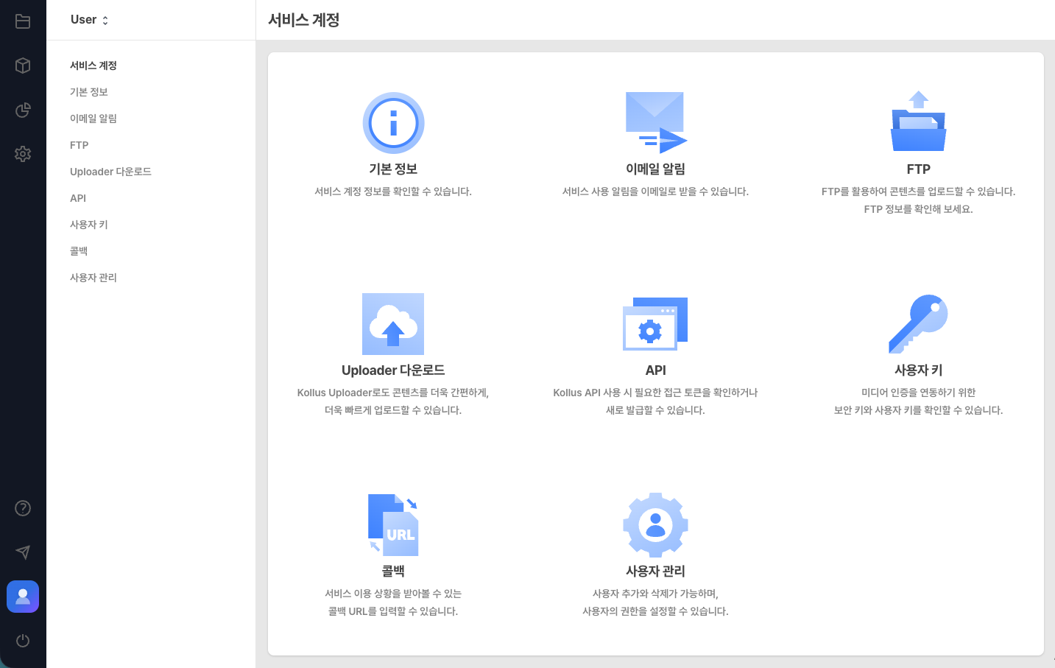
Task: Open the 이메일 알림 envelope icon
Action: pos(655,123)
